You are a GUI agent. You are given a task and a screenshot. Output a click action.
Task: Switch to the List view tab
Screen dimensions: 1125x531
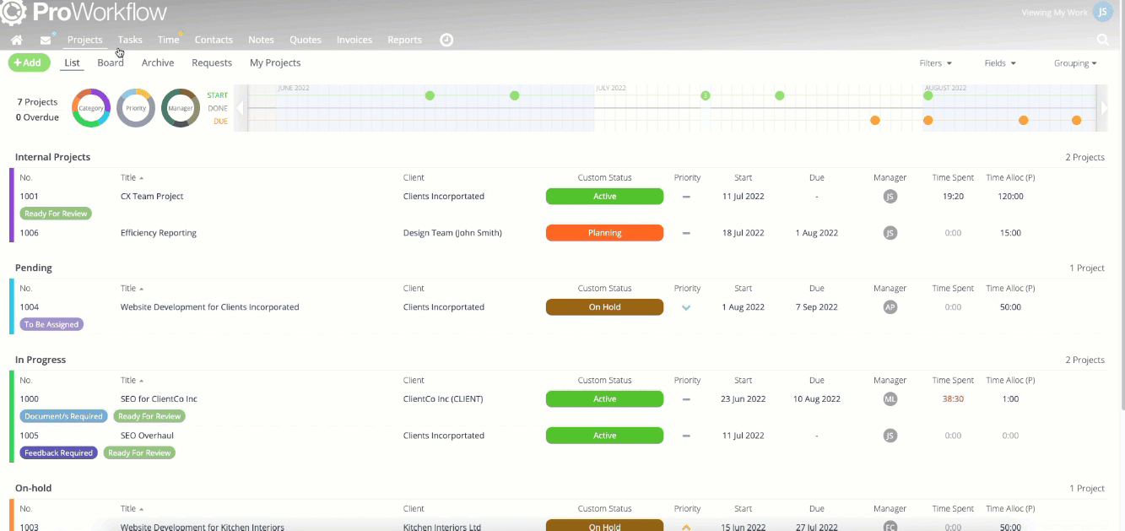tap(72, 63)
